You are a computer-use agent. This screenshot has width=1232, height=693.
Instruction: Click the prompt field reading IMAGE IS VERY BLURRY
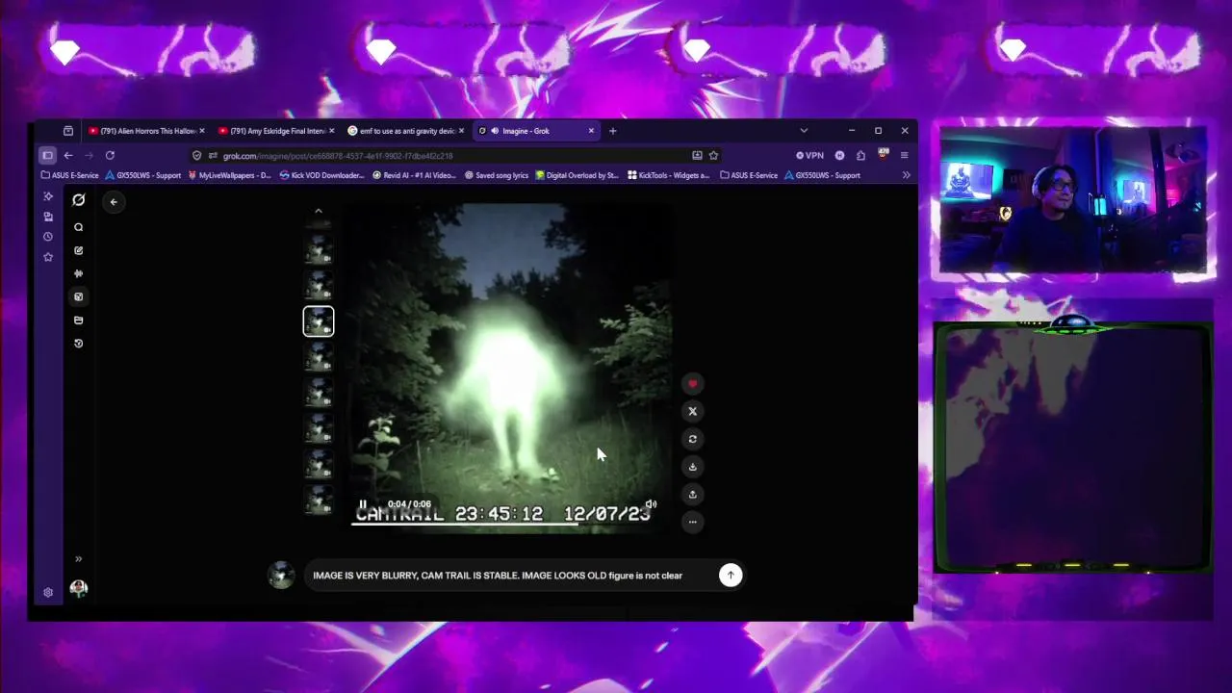[x=510, y=575]
